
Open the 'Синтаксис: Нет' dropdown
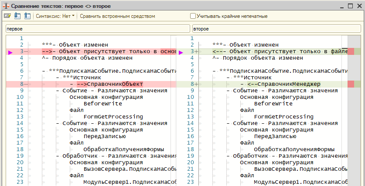click(55, 16)
